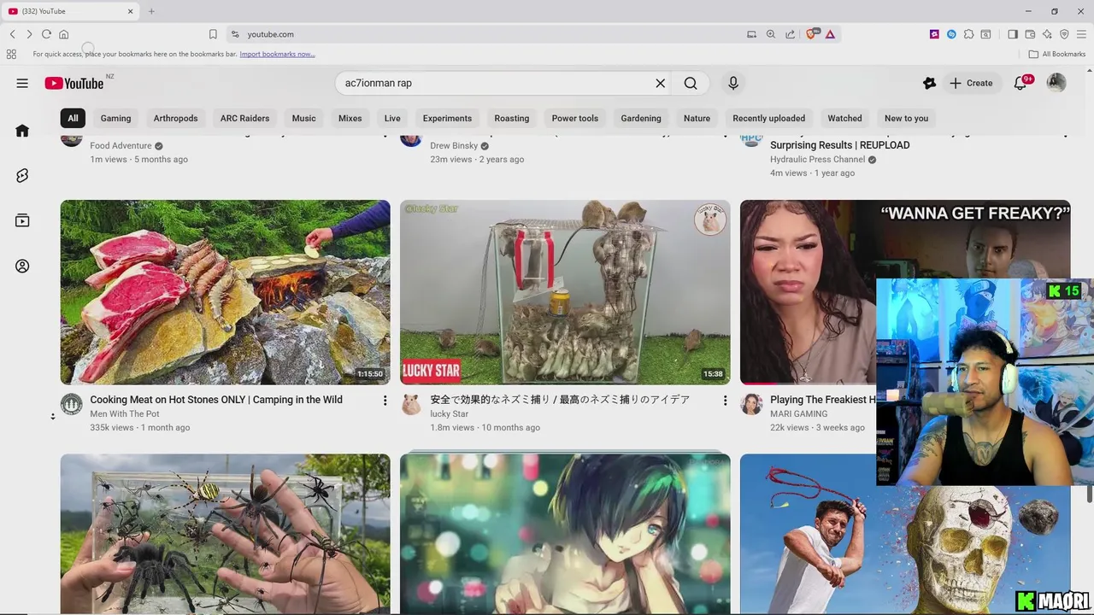Open the YouTube hamburger guide menu
Viewport: 1094px width, 615px height.
pos(22,83)
